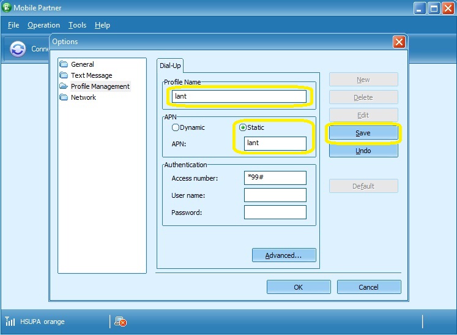Screen dimensions: 457x335
Task: Click the disconnected network status icon
Action: click(121, 322)
